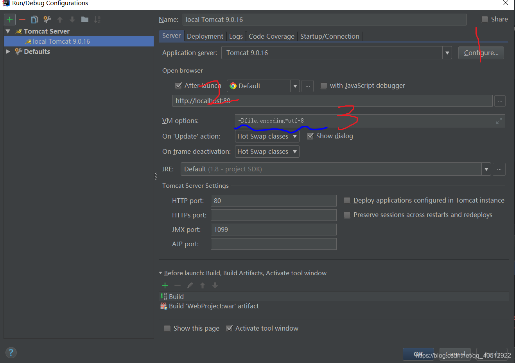Viewport: 515px width, 363px height.
Task: Click the Configure... button
Action: tap(481, 53)
